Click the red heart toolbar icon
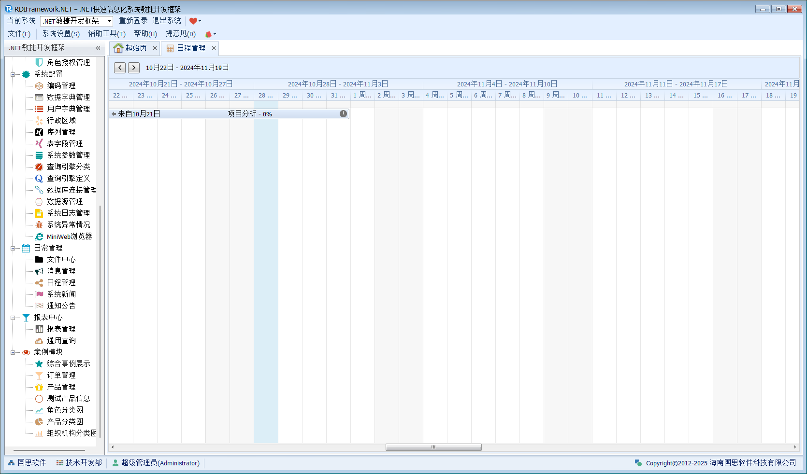Screen dimensions: 807x474 click(x=193, y=21)
